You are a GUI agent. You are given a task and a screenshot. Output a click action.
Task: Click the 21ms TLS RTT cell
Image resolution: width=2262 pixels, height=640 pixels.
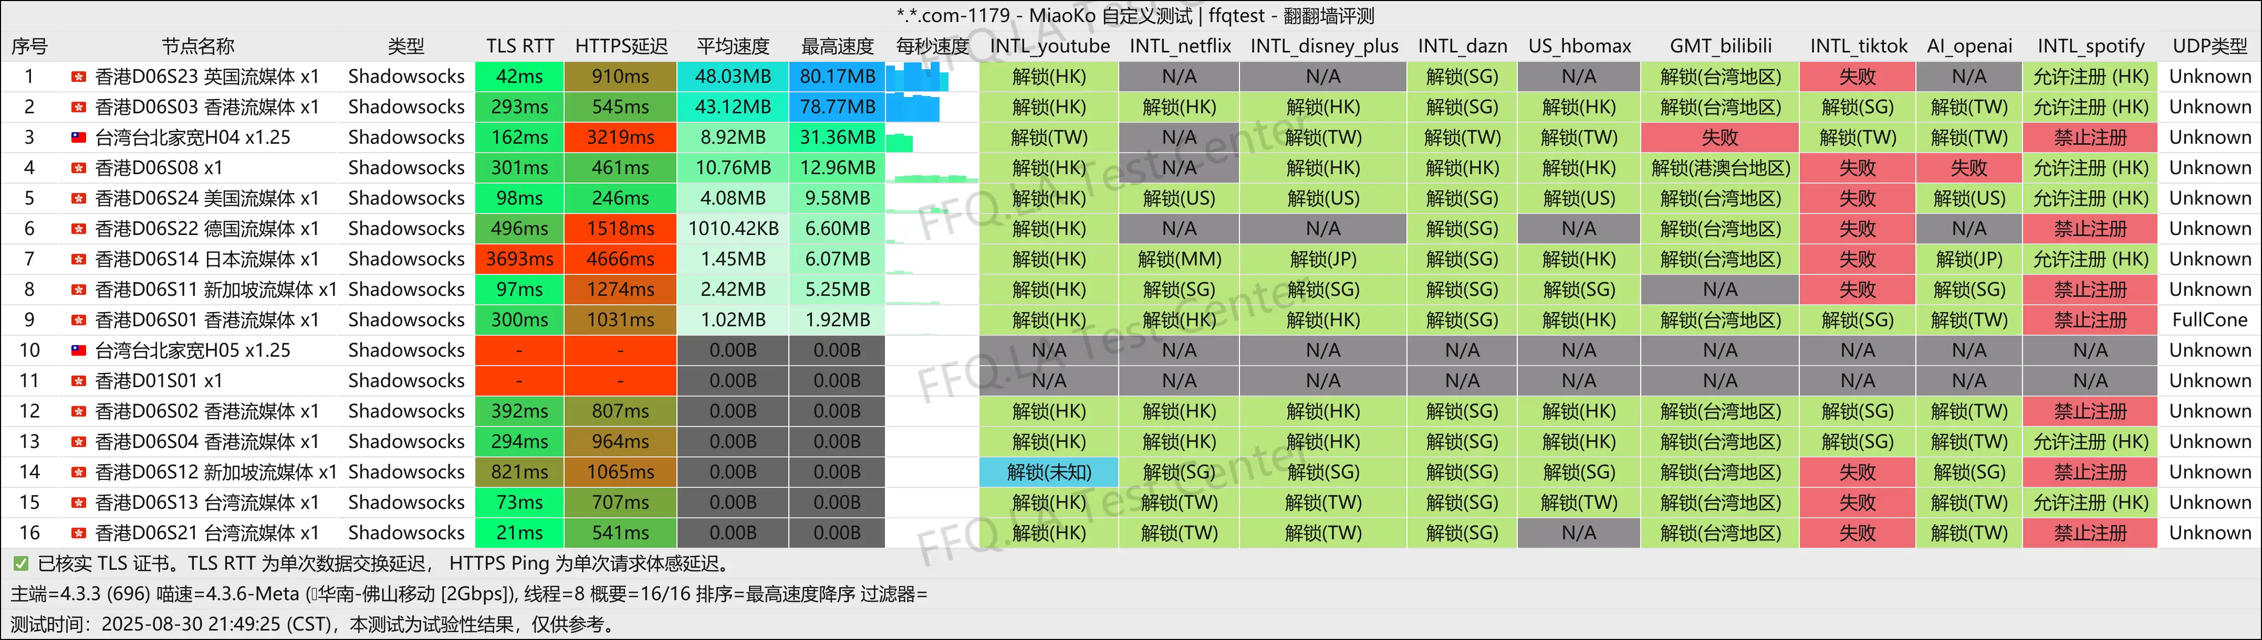tap(519, 533)
